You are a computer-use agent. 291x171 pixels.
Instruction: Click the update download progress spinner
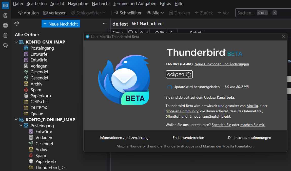[x=169, y=87]
